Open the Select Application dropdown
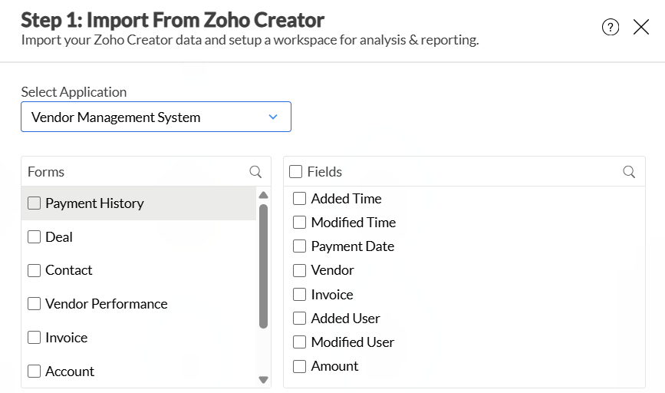This screenshot has height=393, width=665. (156, 117)
